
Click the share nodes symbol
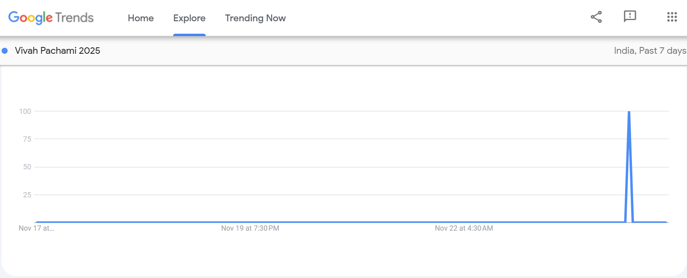tap(596, 17)
